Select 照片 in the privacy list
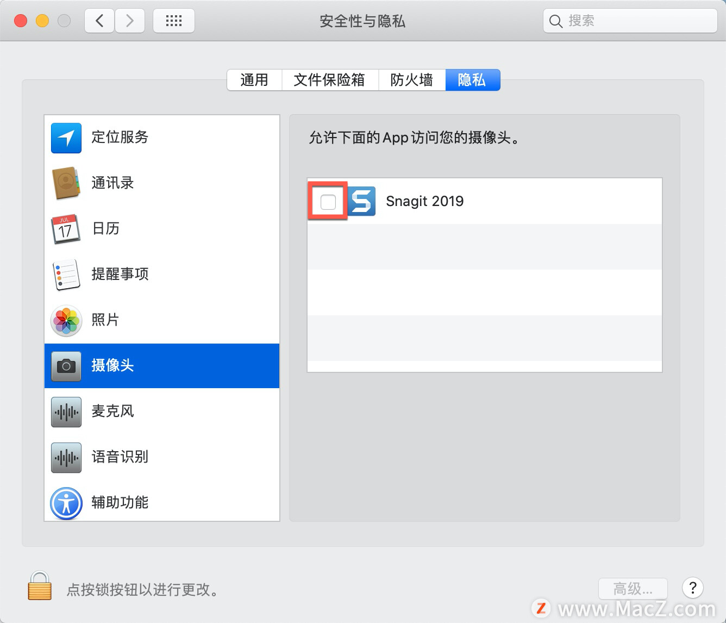726x623 pixels. point(162,320)
